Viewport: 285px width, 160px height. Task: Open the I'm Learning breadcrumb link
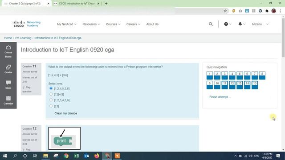coord(23,38)
